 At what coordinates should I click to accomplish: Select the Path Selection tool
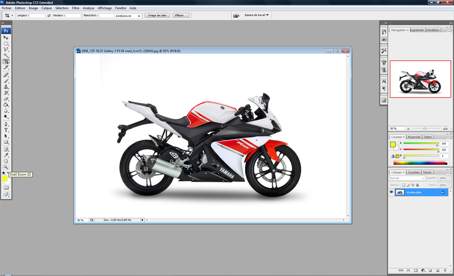(6, 136)
